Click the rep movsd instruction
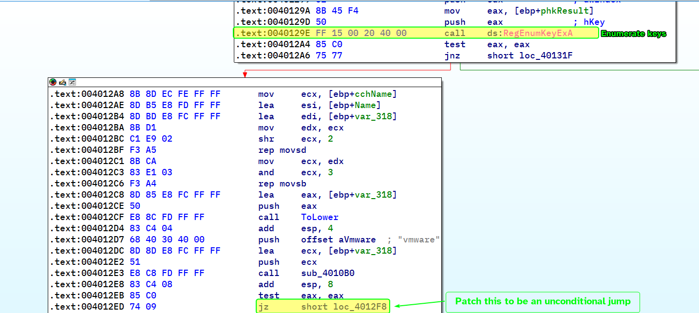The width and height of the screenshot is (699, 313). pos(279,150)
